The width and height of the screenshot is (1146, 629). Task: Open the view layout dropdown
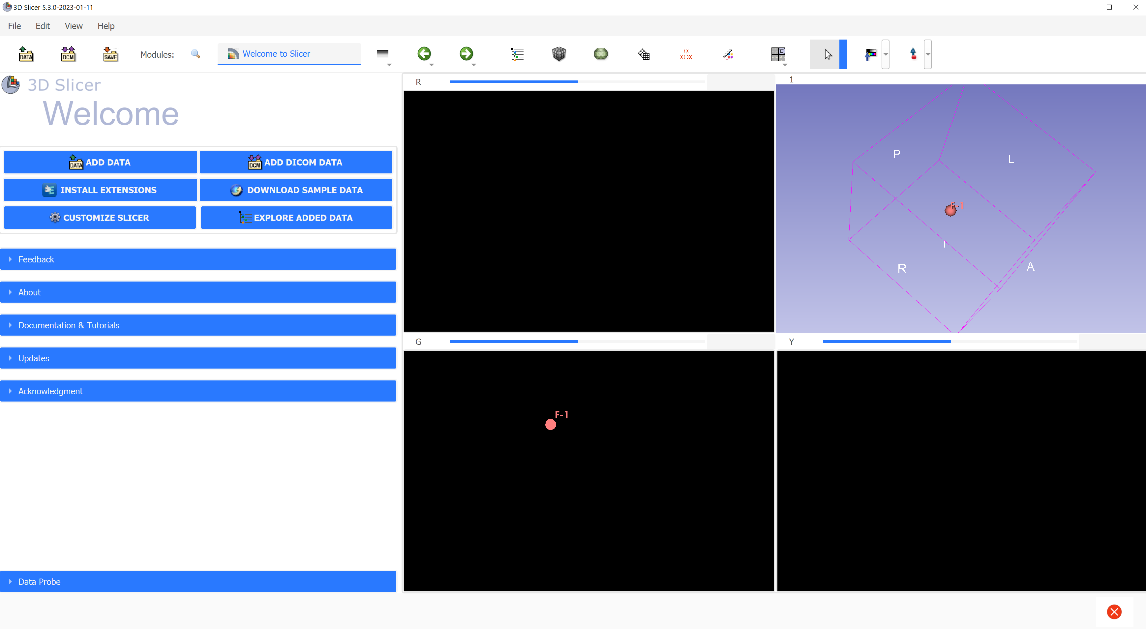(778, 54)
